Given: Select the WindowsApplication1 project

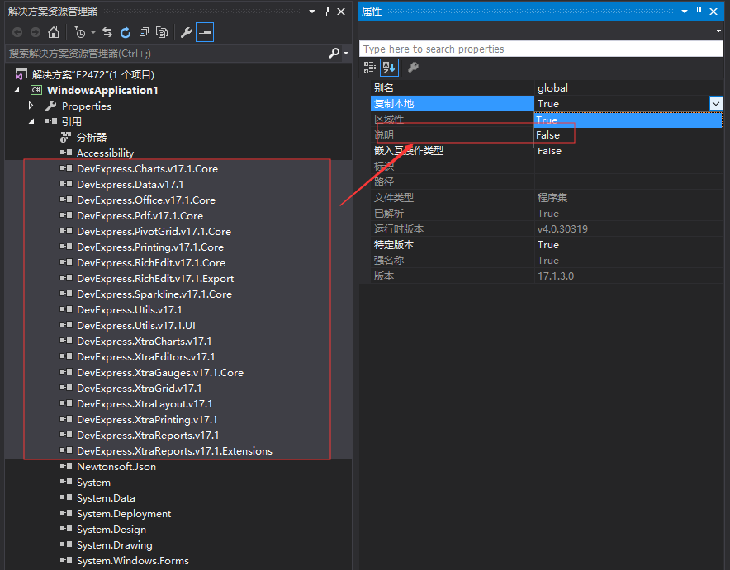Looking at the screenshot, I should tap(102, 90).
